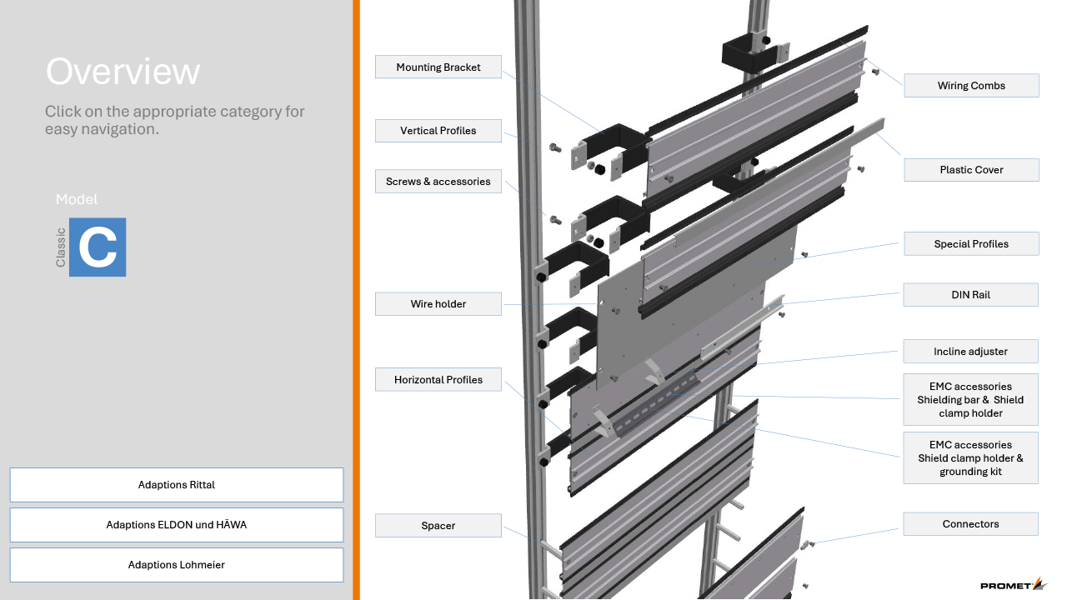Open EMC accessories grounding kit category
This screenshot has height=600, width=1067.
(970, 458)
